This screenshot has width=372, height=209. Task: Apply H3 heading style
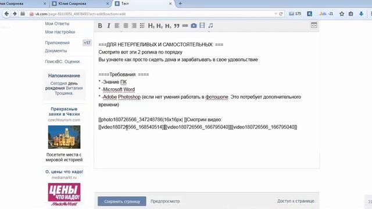[x=168, y=26]
